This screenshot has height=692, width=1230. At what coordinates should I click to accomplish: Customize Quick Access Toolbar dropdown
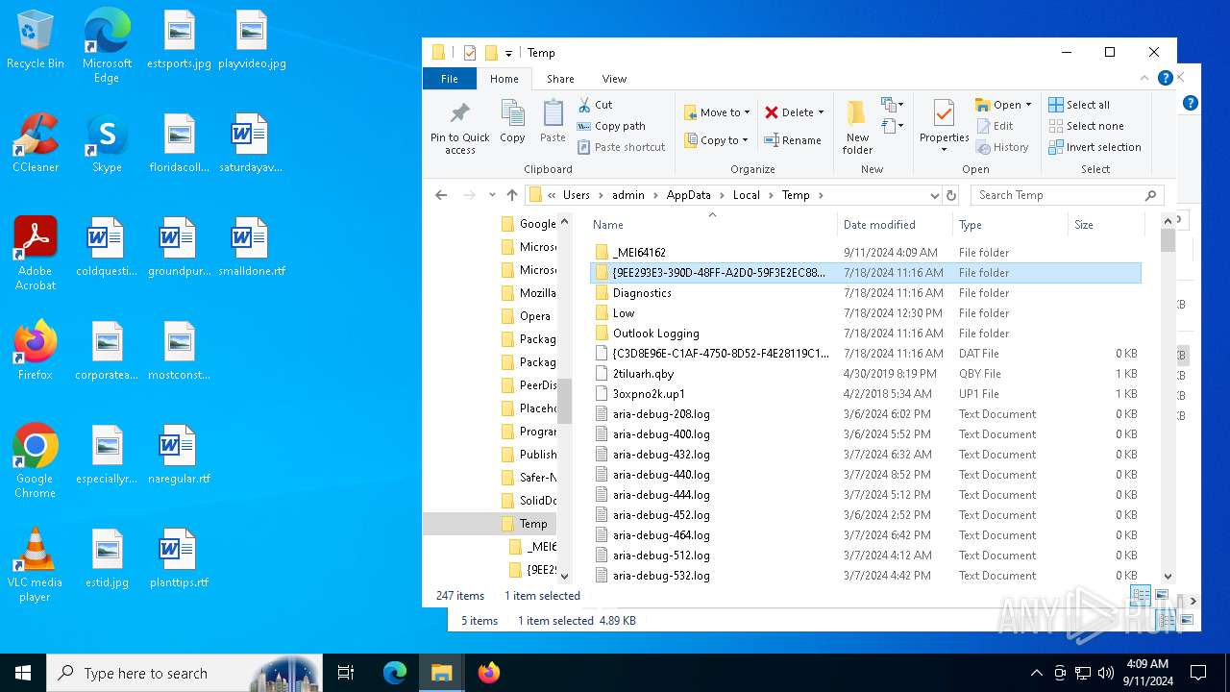508,53
